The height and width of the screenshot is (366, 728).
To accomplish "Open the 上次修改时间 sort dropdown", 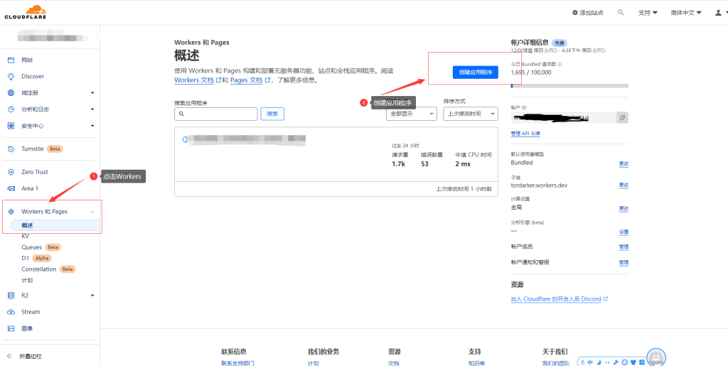I will coord(471,114).
